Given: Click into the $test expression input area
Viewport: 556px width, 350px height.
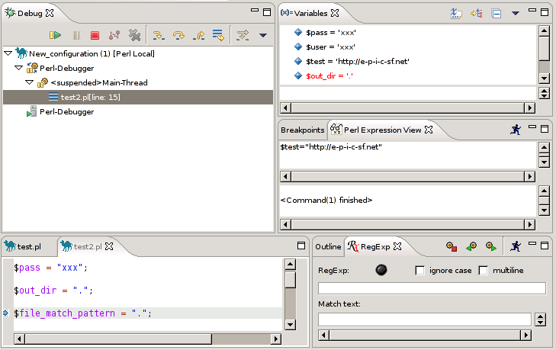Looking at the screenshot, I should [x=408, y=155].
